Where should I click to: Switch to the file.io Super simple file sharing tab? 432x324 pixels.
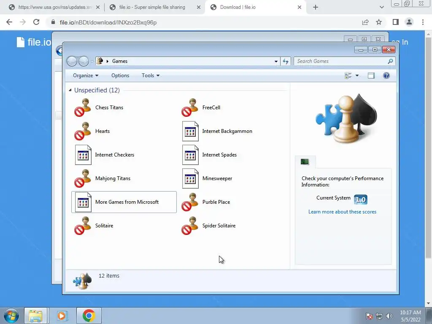(152, 7)
